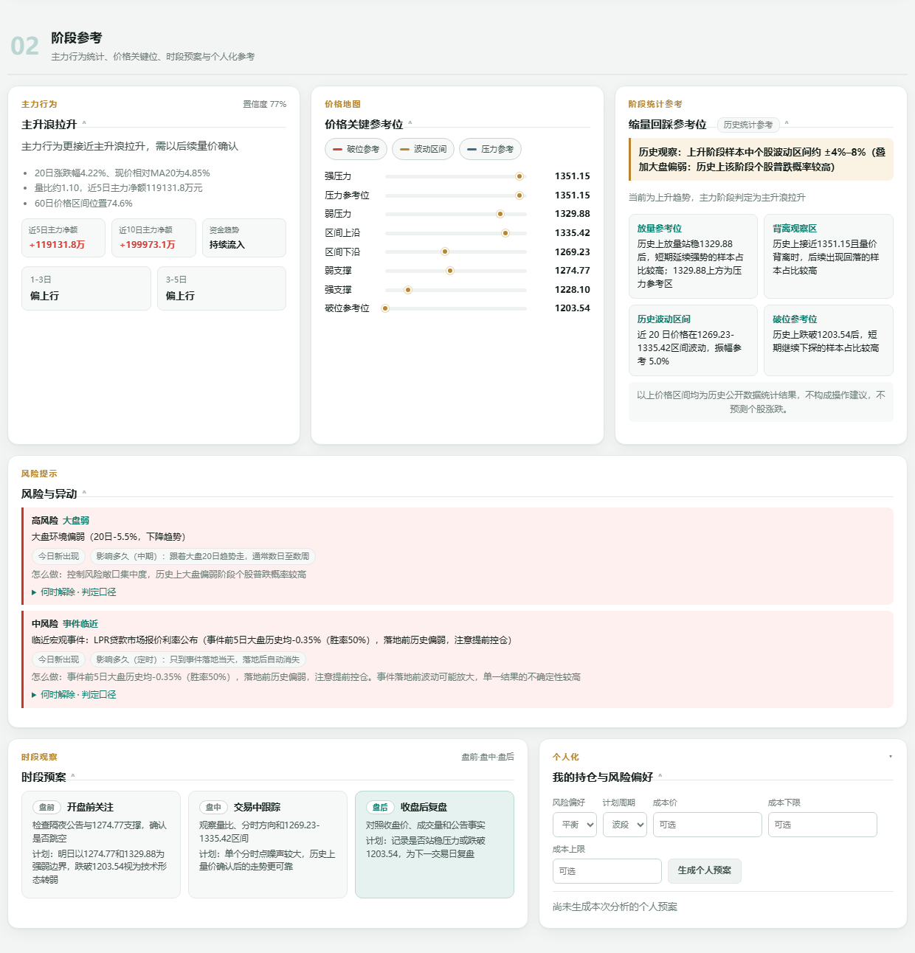Focus the 成本上限 input field
This screenshot has height=953, width=915.
pyautogui.click(x=607, y=871)
